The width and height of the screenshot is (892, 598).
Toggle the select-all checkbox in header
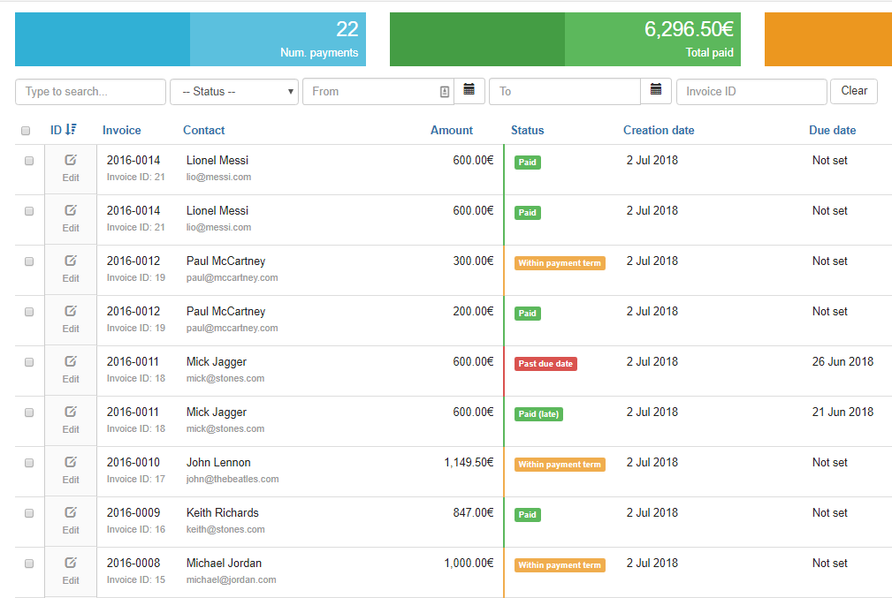(27, 131)
